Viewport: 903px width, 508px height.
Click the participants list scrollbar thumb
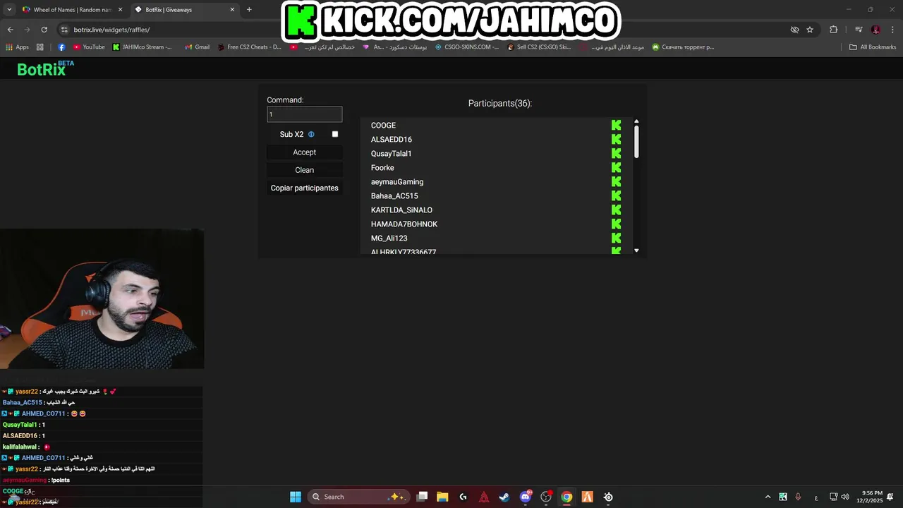[x=636, y=141]
